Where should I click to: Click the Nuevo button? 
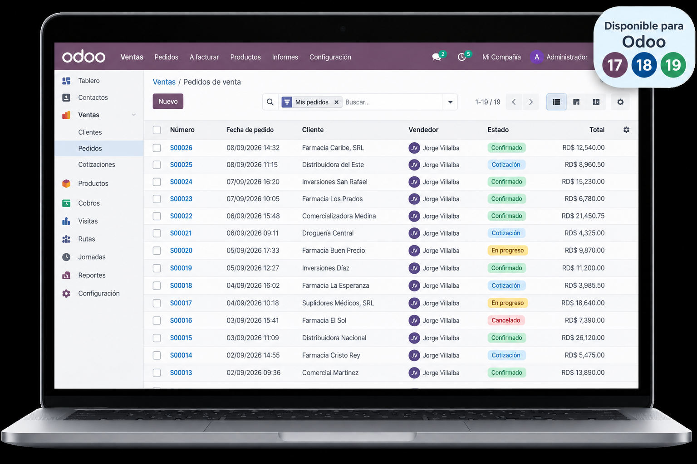(x=168, y=101)
